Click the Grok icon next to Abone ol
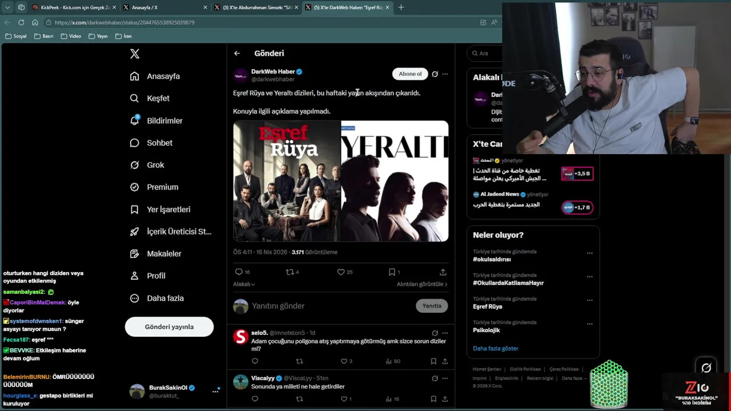This screenshot has width=731, height=411. [435, 74]
